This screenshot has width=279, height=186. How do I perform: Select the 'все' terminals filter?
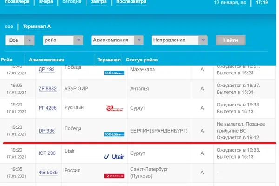pos(9,27)
